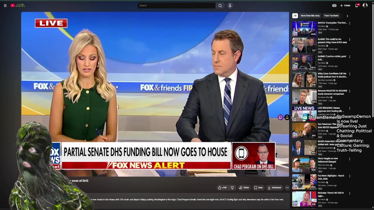Open McEnany video thumbnail
Viewport: 374px width, 210px height.
click(304, 199)
